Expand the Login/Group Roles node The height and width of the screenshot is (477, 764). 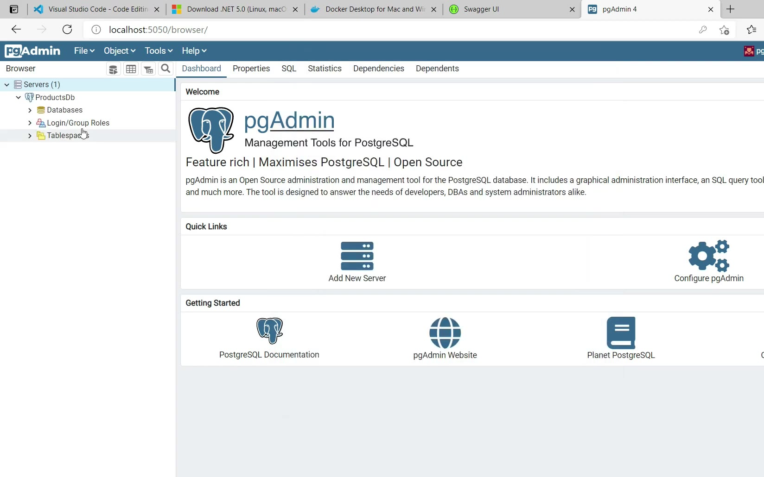(x=30, y=123)
